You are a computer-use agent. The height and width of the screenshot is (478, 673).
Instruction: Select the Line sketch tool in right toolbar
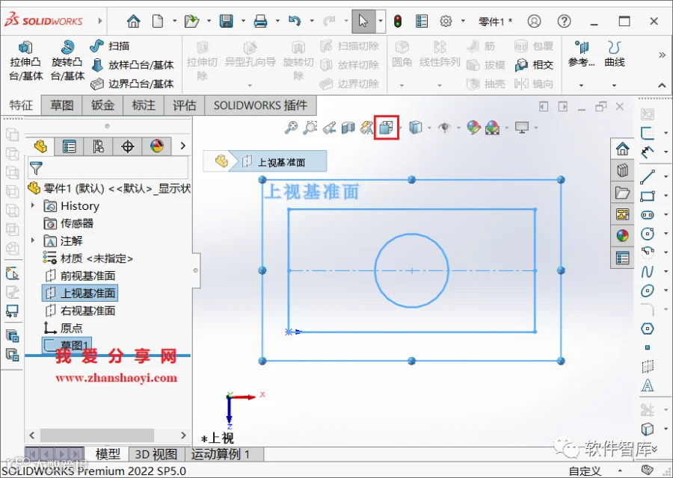click(648, 176)
